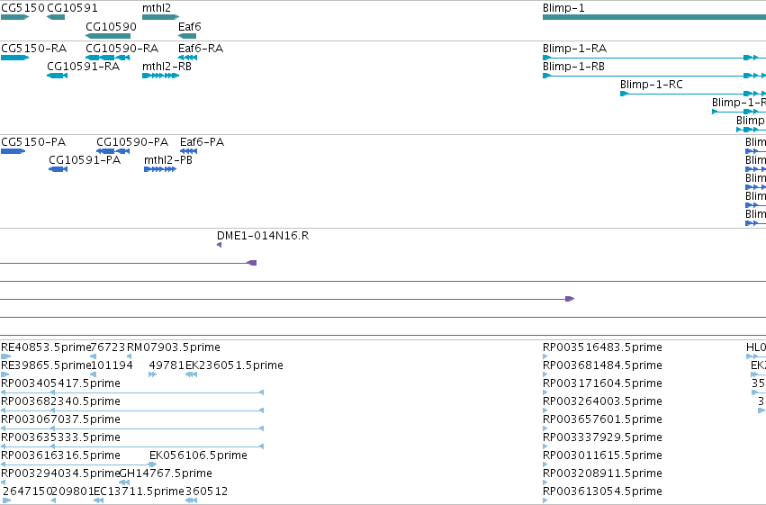Select the GH14767.5prime EST label
Image resolution: width=766 pixels, height=505 pixels.
[166, 473]
